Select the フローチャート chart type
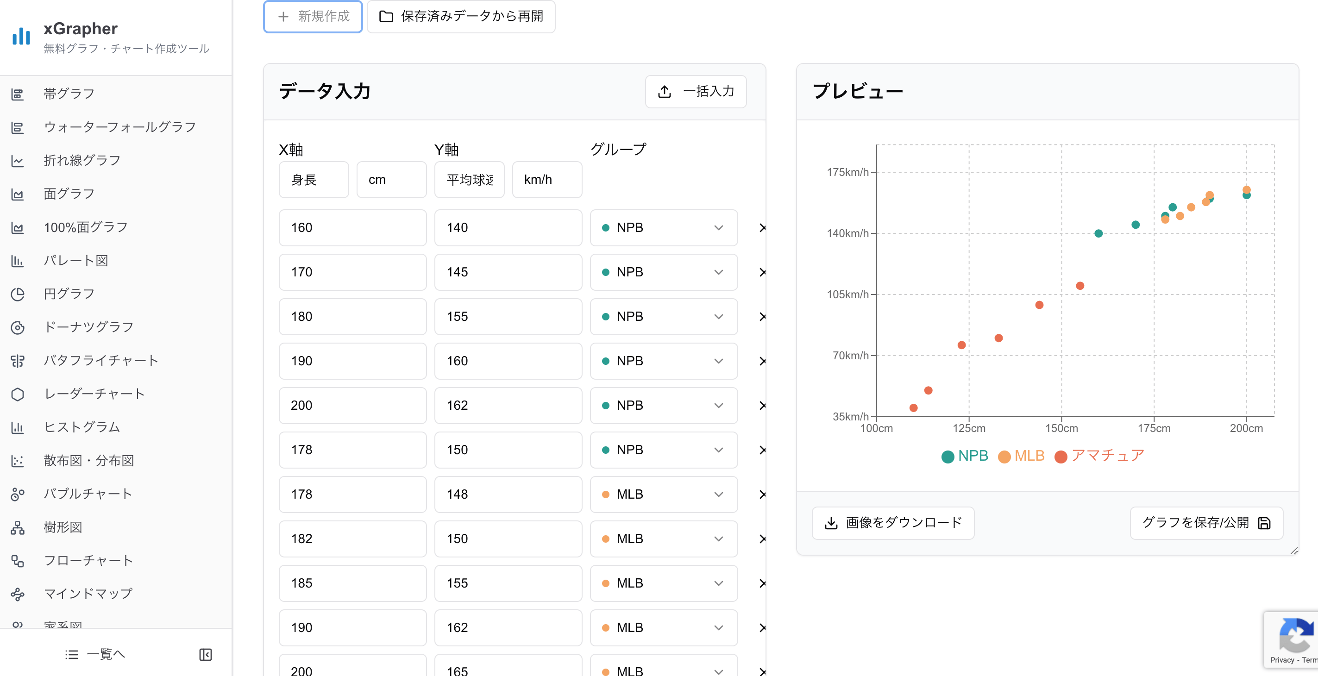The height and width of the screenshot is (676, 1318). [88, 560]
